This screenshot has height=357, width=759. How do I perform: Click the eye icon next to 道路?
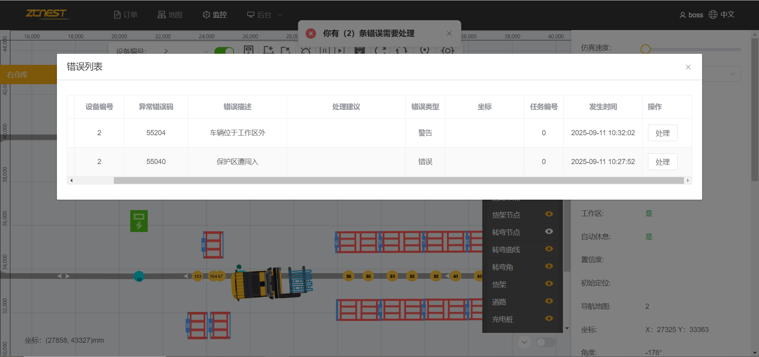click(549, 301)
